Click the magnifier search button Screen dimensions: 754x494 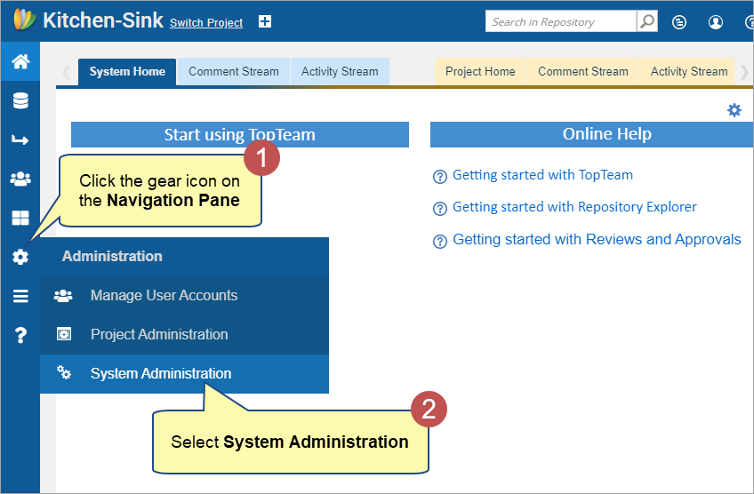(x=647, y=21)
